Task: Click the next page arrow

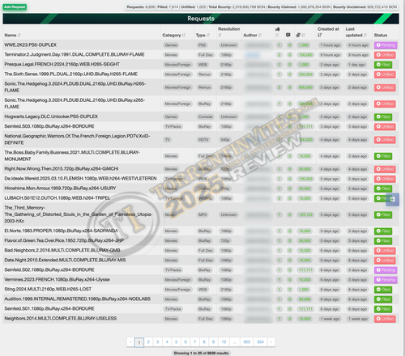Action: (271, 342)
